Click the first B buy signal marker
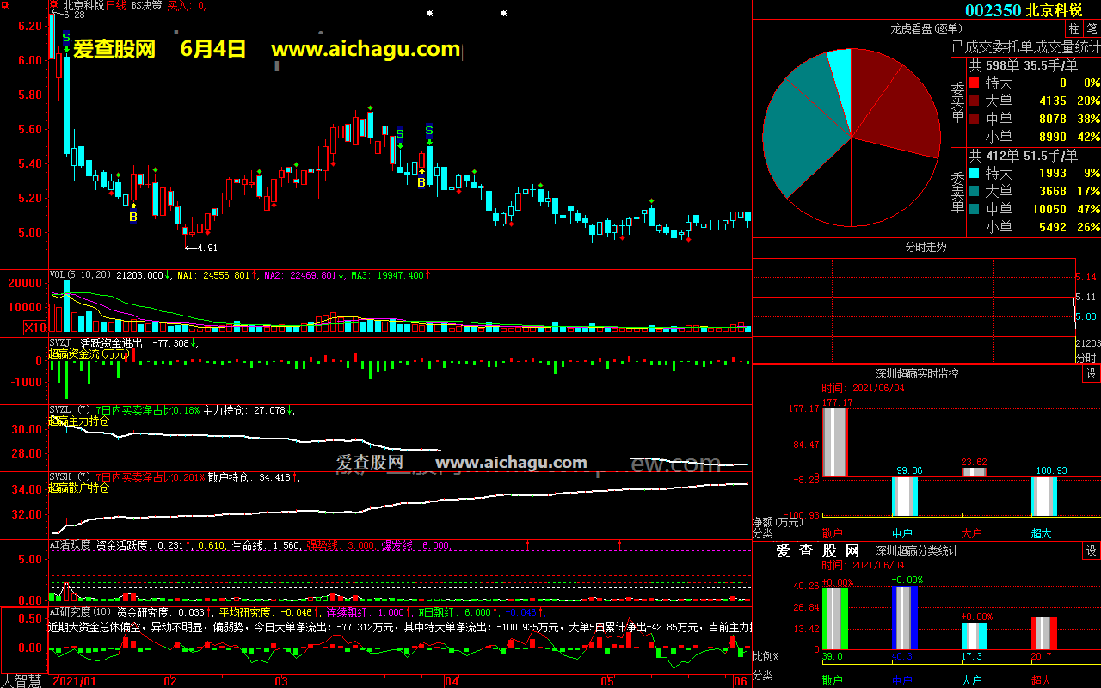The image size is (1101, 688). tap(133, 217)
